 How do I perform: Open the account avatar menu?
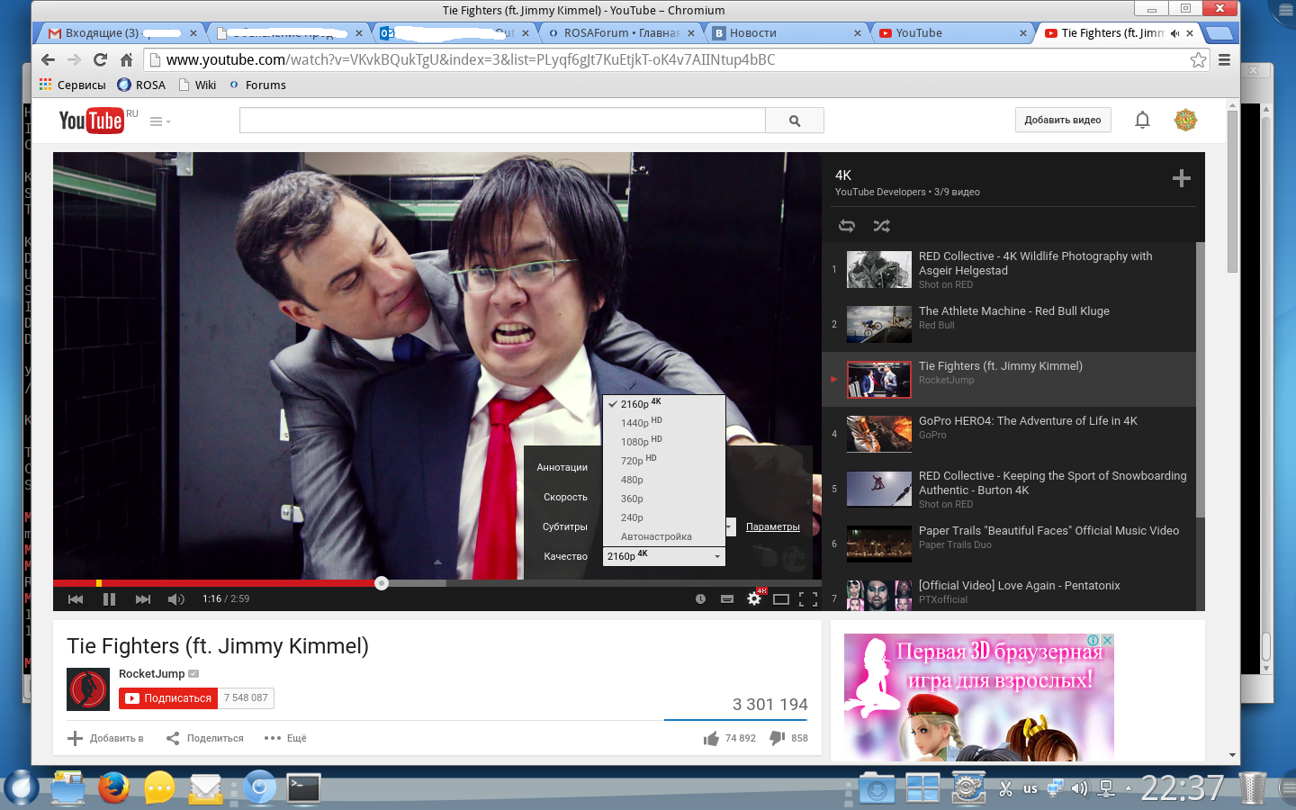(1185, 120)
